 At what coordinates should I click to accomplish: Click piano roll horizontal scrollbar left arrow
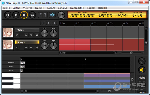(22, 91)
